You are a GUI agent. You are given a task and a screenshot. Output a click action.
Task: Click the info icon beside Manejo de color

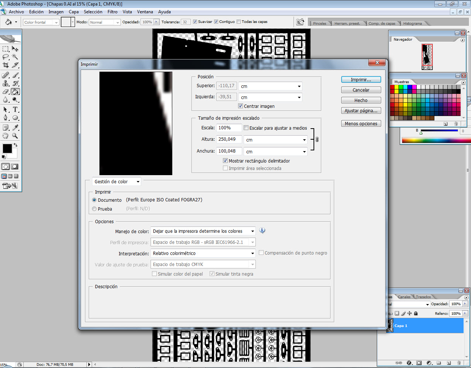tap(262, 231)
